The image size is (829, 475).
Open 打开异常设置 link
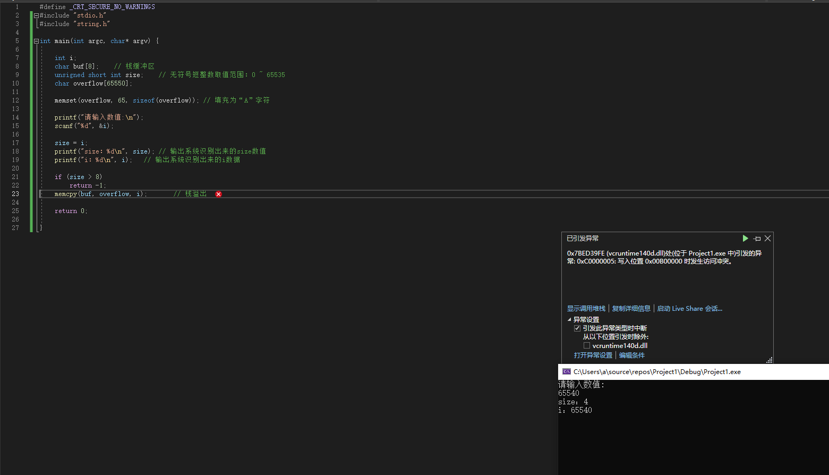pyautogui.click(x=593, y=355)
